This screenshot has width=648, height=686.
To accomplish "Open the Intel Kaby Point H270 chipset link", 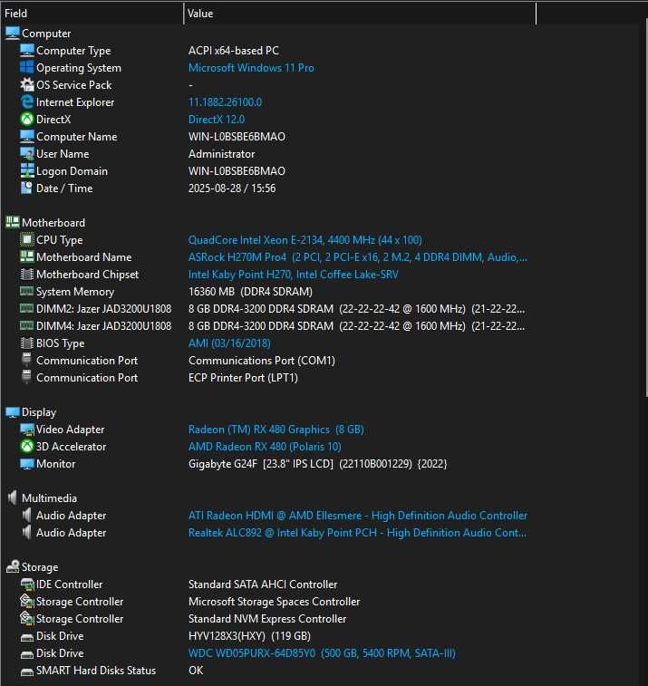I will pos(293,275).
